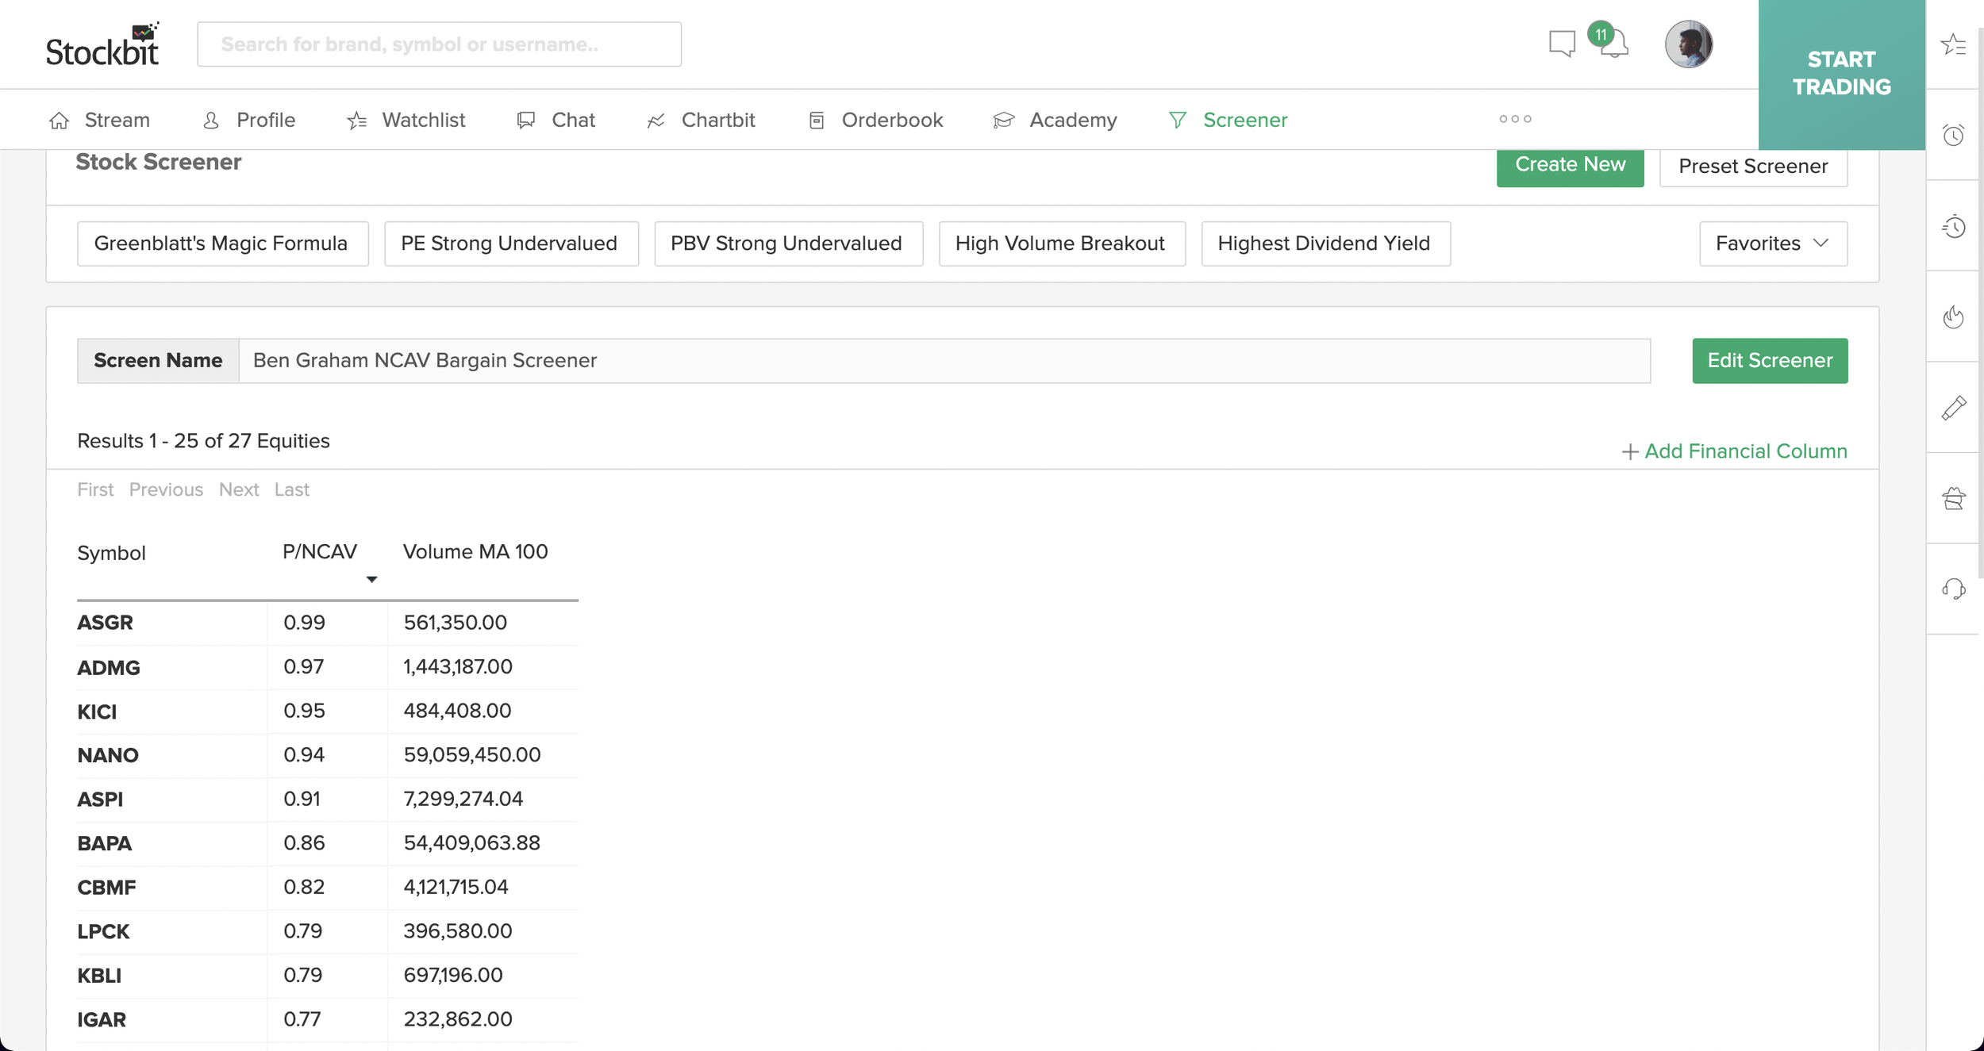Open the Preset Screener button
The height and width of the screenshot is (1051, 1984).
[x=1753, y=166]
